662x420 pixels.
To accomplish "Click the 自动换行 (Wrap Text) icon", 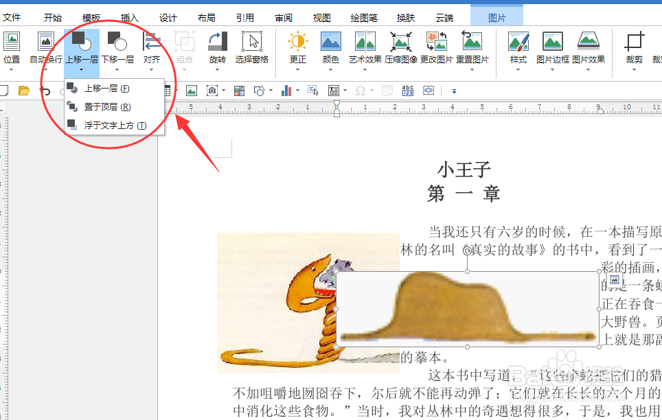I will point(45,41).
